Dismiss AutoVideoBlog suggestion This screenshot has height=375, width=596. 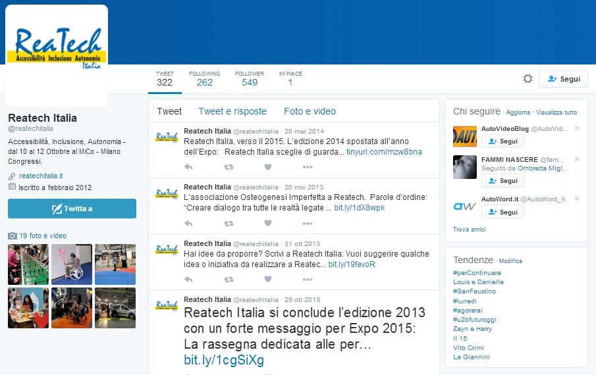pyautogui.click(x=578, y=128)
